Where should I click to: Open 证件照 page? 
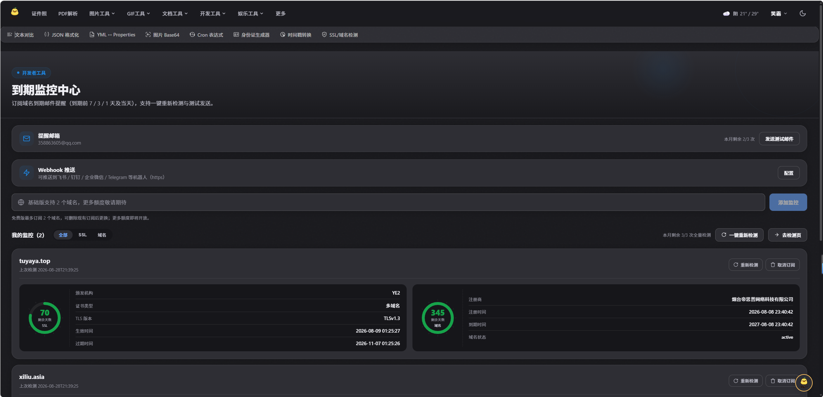point(39,14)
